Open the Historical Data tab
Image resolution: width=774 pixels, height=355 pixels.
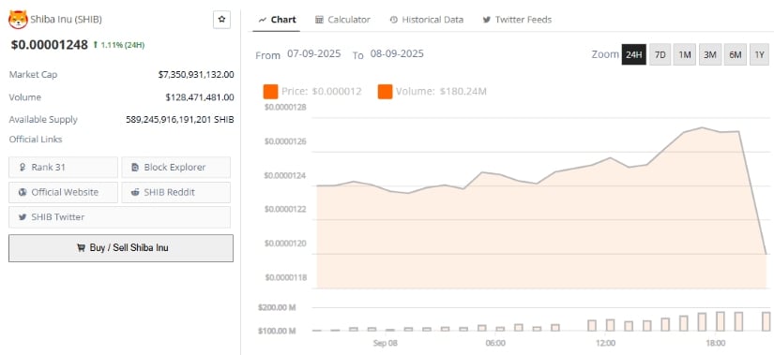pyautogui.click(x=427, y=20)
